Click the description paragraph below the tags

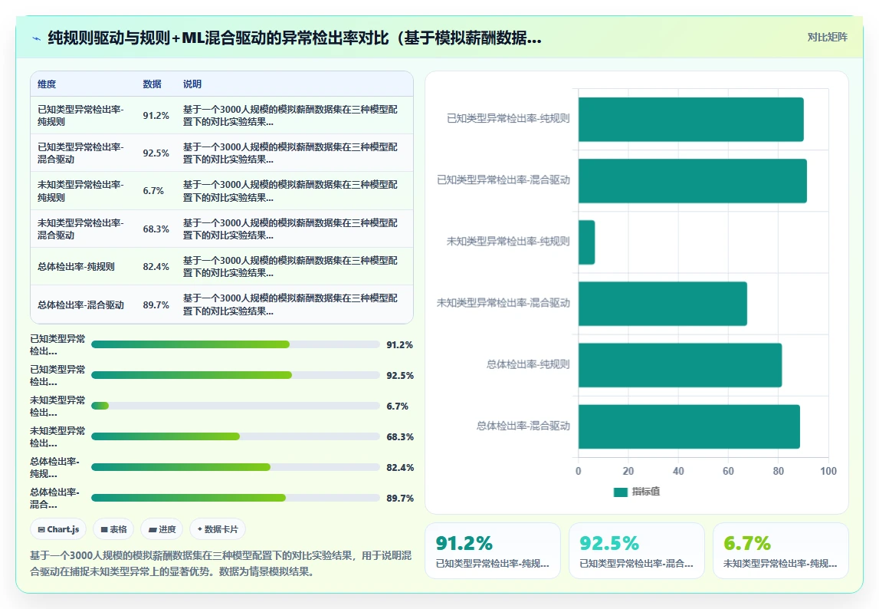pos(221,564)
